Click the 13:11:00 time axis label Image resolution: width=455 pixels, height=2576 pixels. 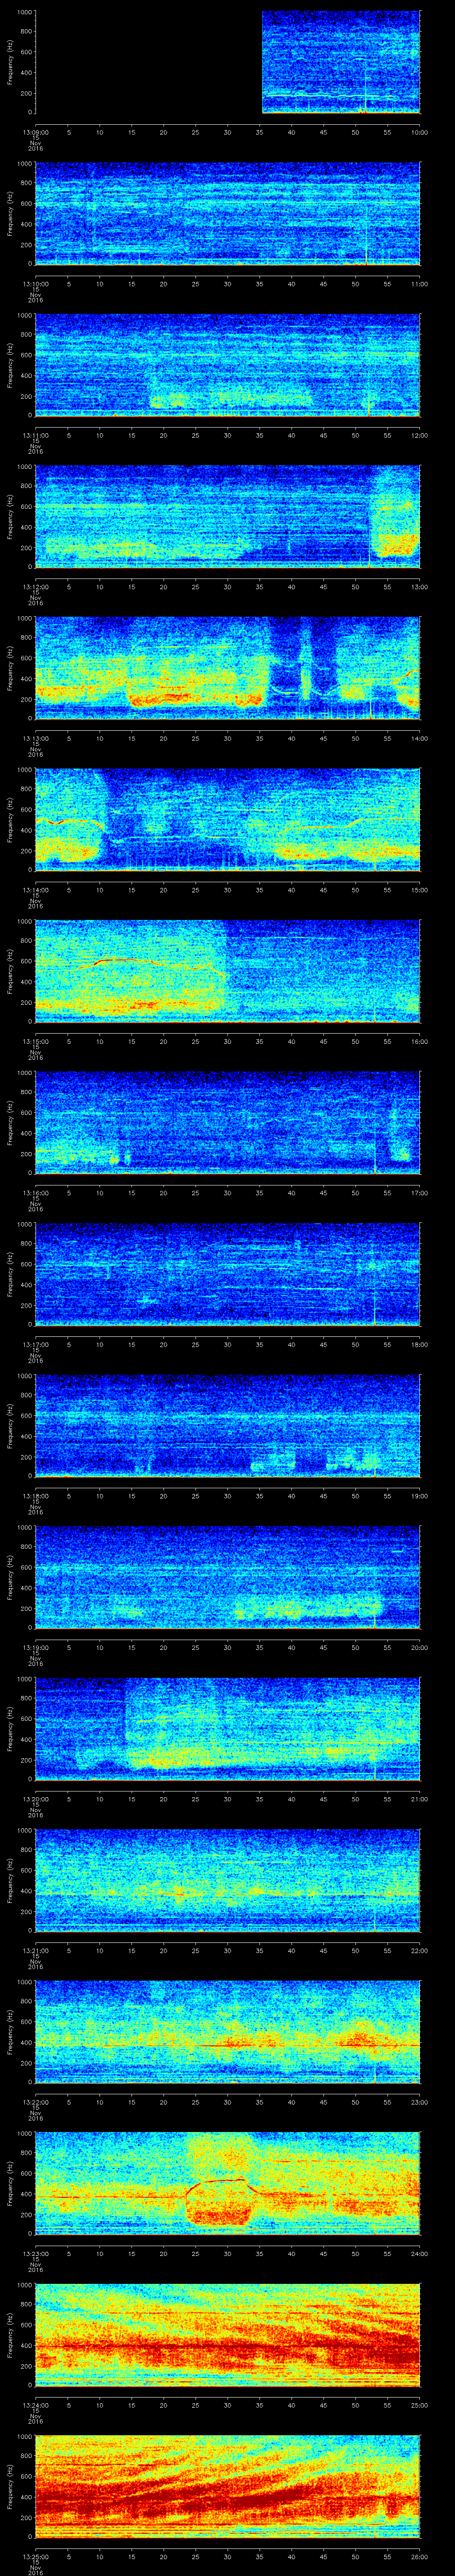coord(35,435)
